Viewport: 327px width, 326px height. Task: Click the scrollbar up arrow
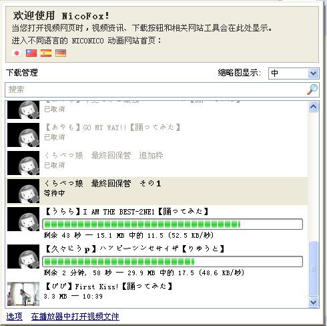pos(313,107)
